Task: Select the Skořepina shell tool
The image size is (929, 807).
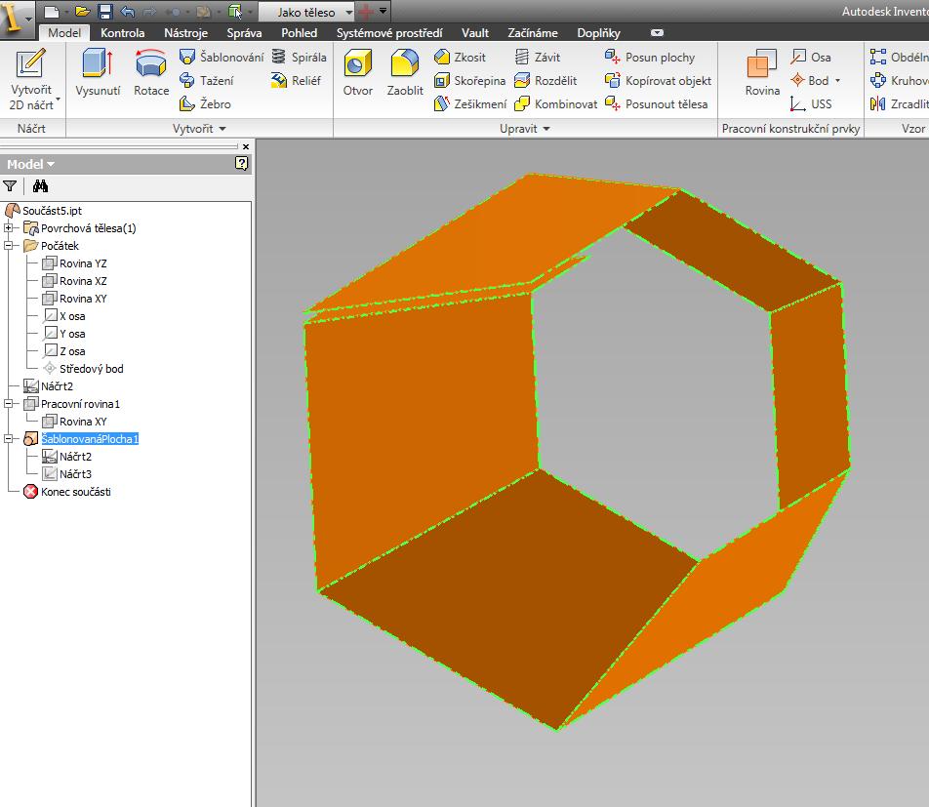Action: tap(469, 81)
